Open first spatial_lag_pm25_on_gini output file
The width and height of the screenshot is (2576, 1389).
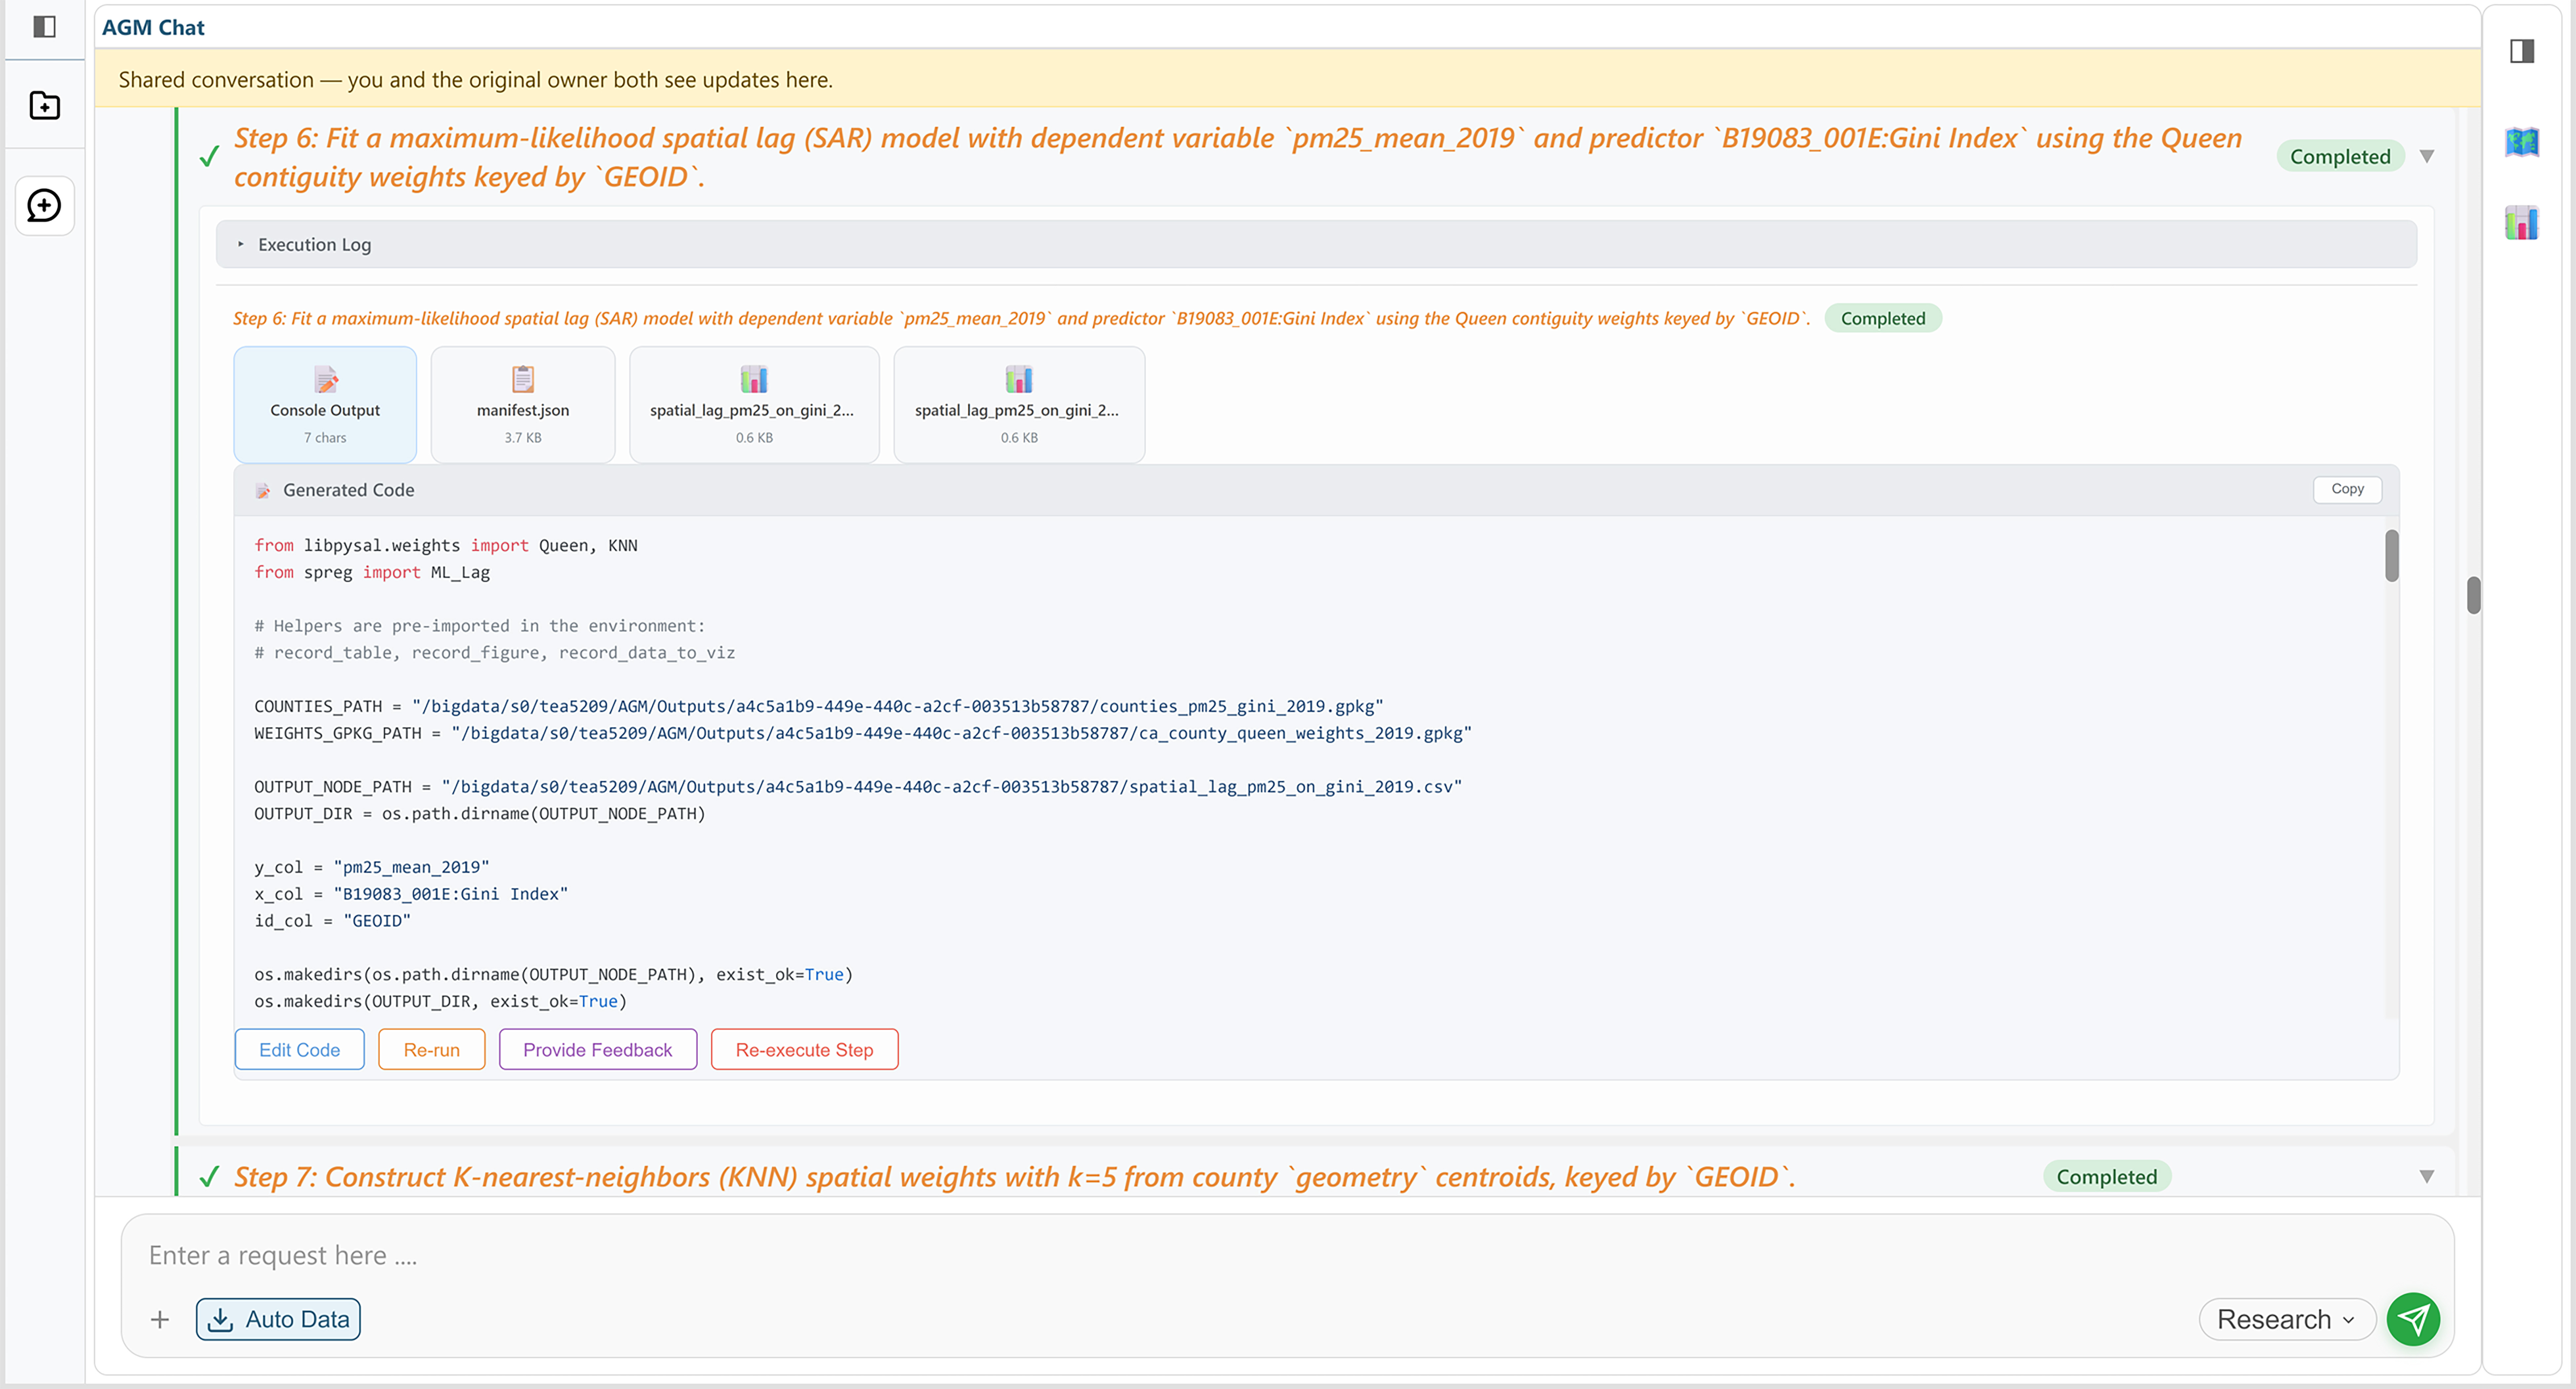(x=754, y=405)
